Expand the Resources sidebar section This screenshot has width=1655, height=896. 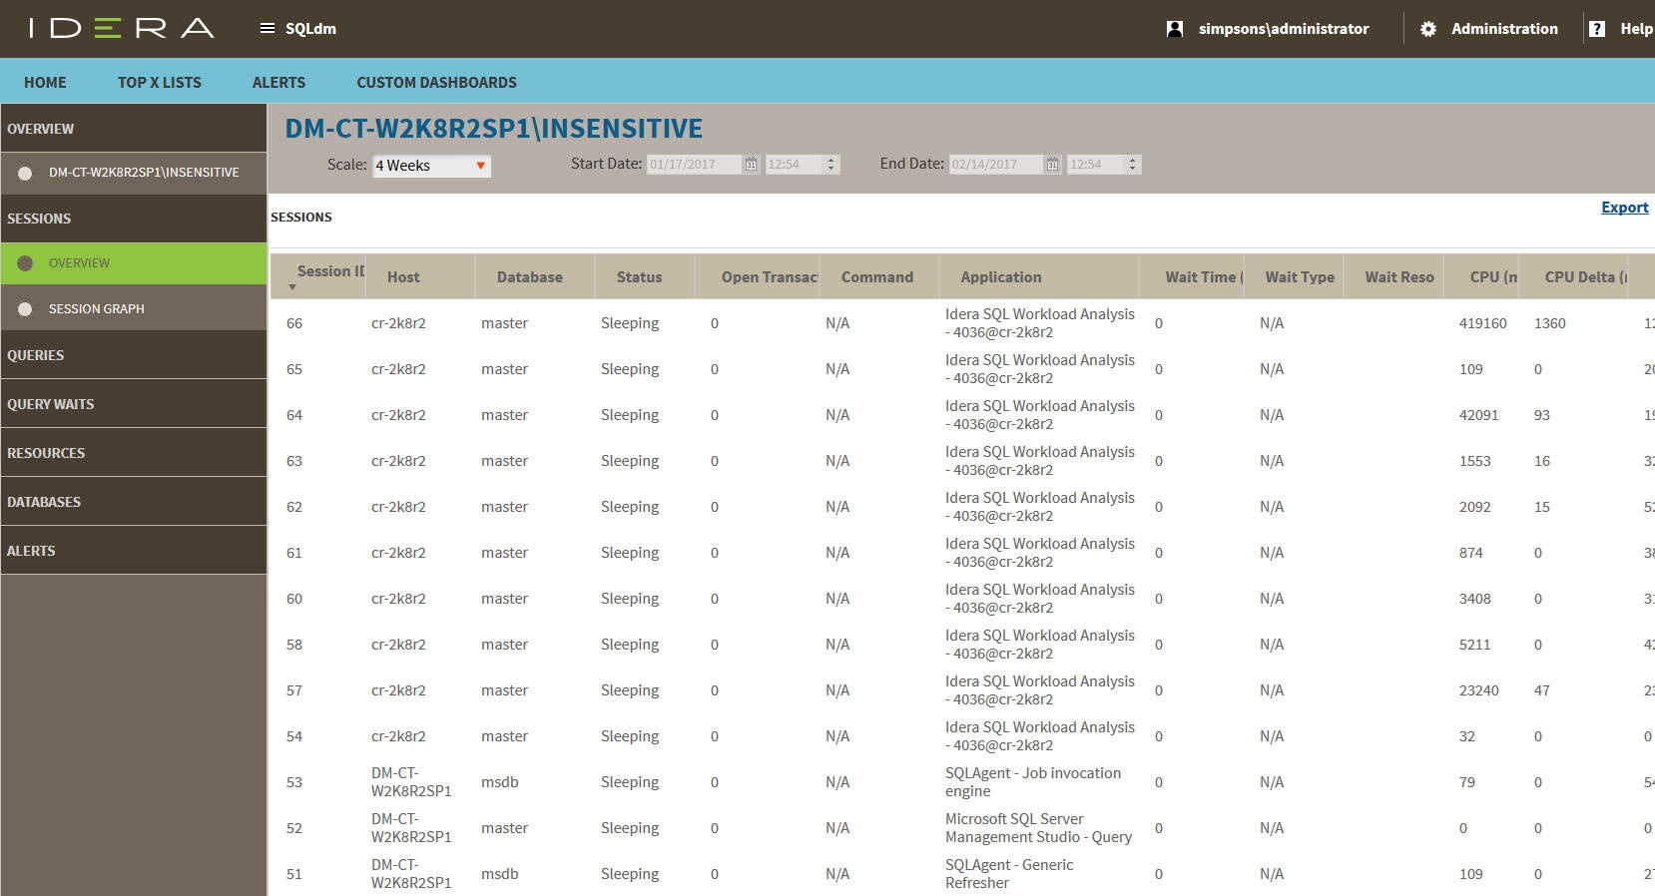pyautogui.click(x=46, y=453)
